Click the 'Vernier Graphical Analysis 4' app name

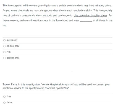57,84
